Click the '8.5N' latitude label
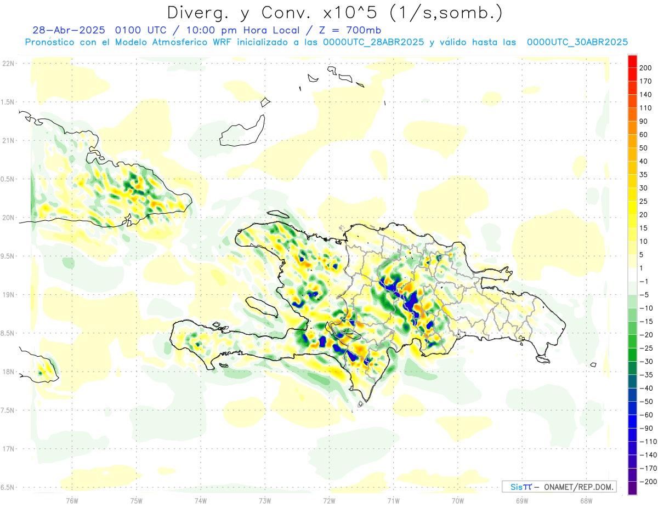The width and height of the screenshot is (658, 508). click(8, 333)
